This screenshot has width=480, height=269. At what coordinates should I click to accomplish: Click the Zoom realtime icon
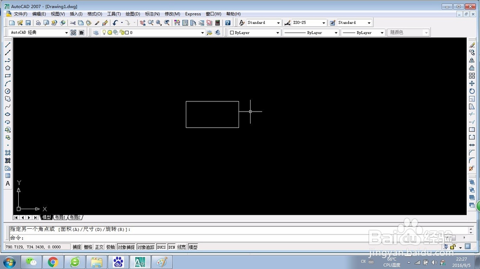click(151, 22)
